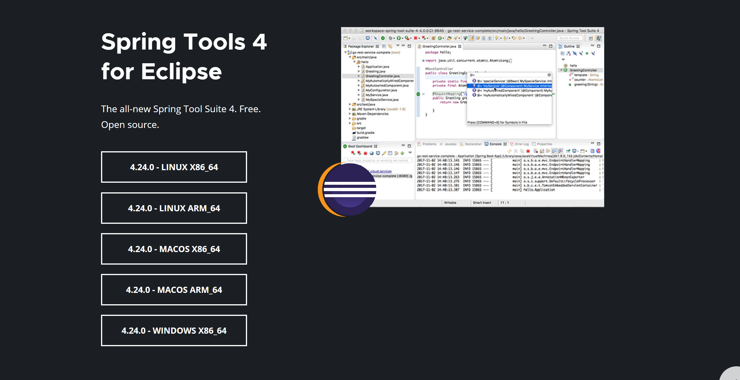Screen dimensions: 740x380
Task: Click the red Terminate icon in Console toolbar
Action: click(x=528, y=151)
